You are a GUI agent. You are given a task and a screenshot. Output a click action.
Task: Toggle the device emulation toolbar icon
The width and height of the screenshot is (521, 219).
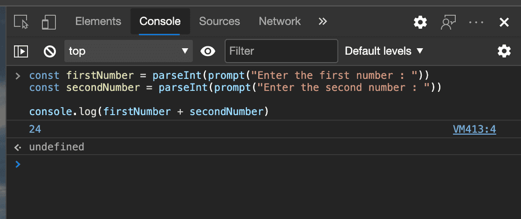click(49, 22)
